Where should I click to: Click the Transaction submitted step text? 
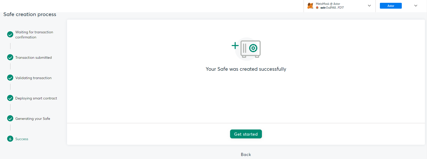33,57
